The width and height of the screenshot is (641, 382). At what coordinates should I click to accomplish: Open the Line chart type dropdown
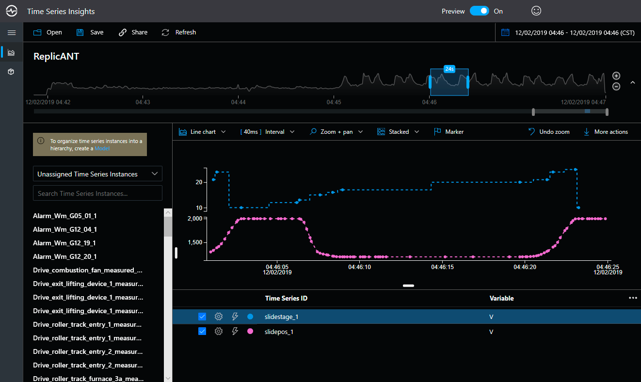[x=202, y=132]
